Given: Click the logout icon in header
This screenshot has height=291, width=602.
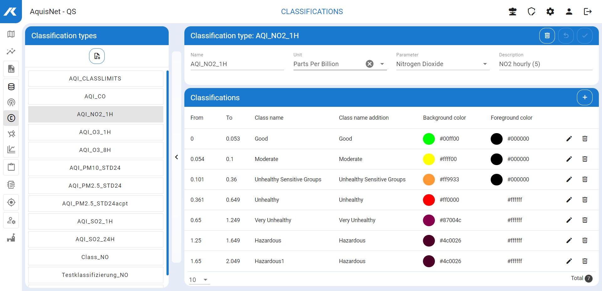Looking at the screenshot, I should 587,12.
